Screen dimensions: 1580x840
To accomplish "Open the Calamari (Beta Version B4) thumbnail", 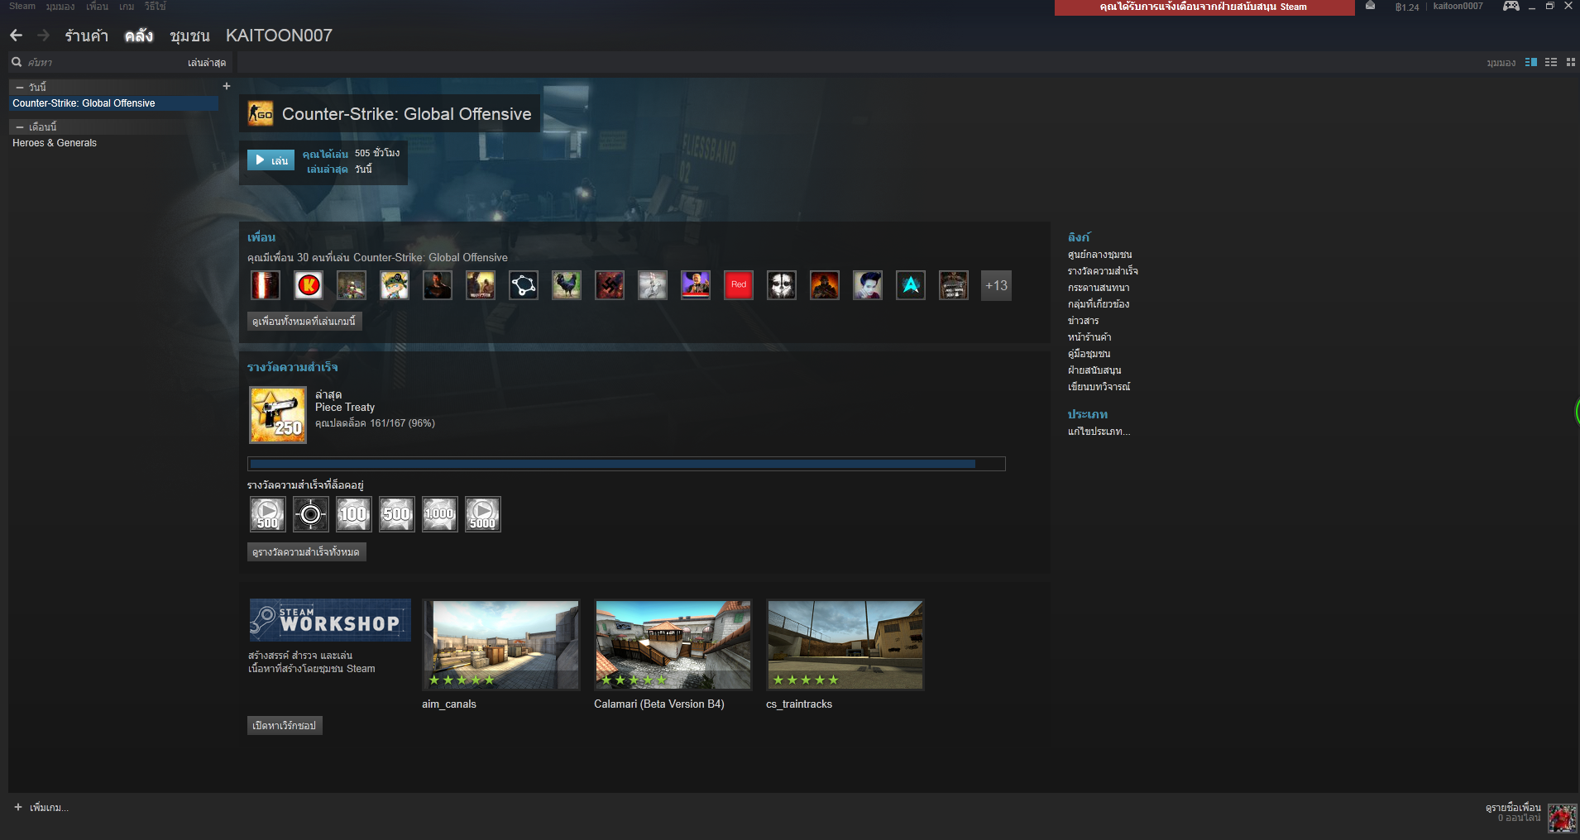I will pyautogui.click(x=673, y=645).
